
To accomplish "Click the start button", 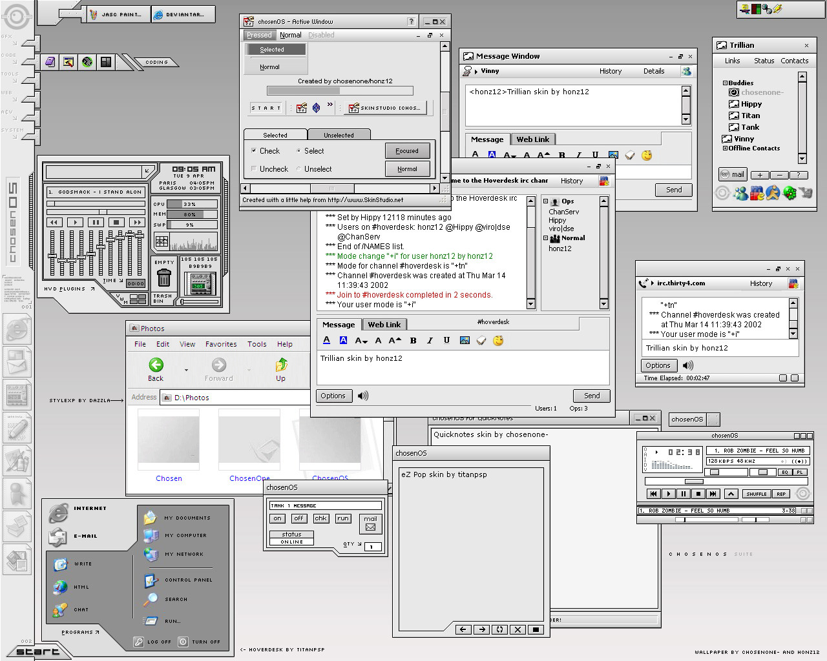I will coord(37,651).
